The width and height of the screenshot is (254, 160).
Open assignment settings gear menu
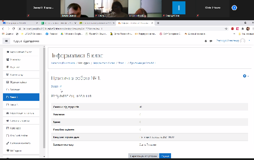point(246,76)
